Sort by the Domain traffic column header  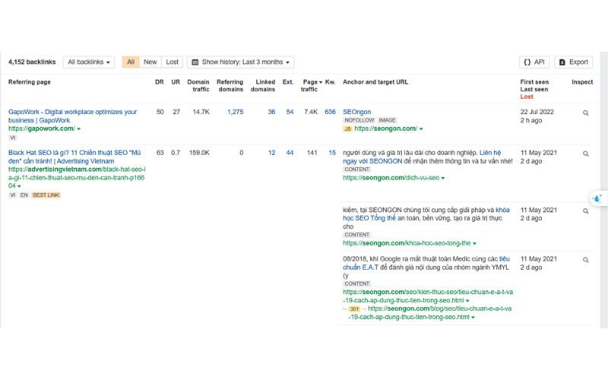click(x=198, y=86)
